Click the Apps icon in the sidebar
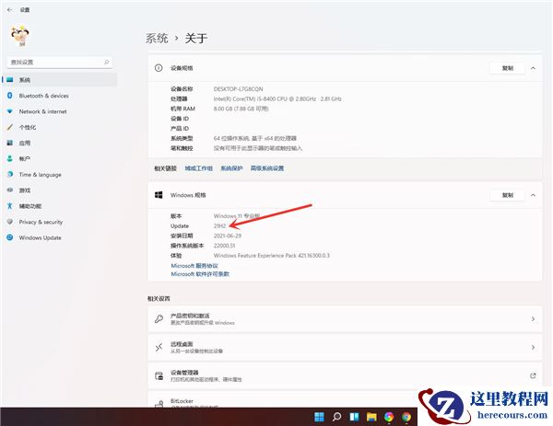Screen dimensions: 553x426 pyautogui.click(x=10, y=143)
